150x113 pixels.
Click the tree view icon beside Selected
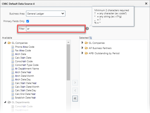click(91, 38)
